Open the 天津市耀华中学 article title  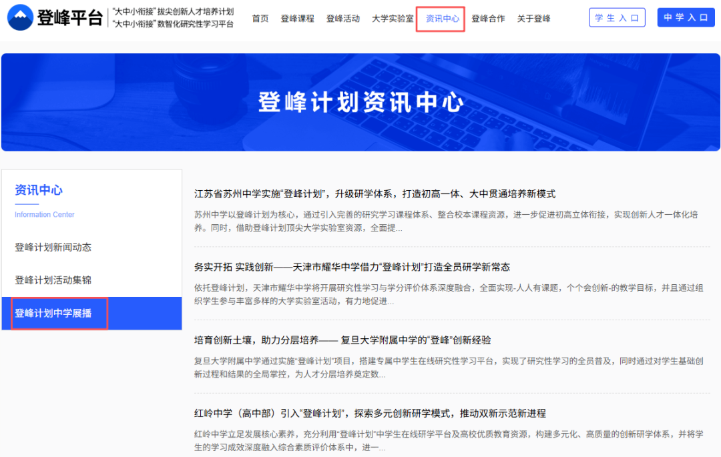coord(352,267)
